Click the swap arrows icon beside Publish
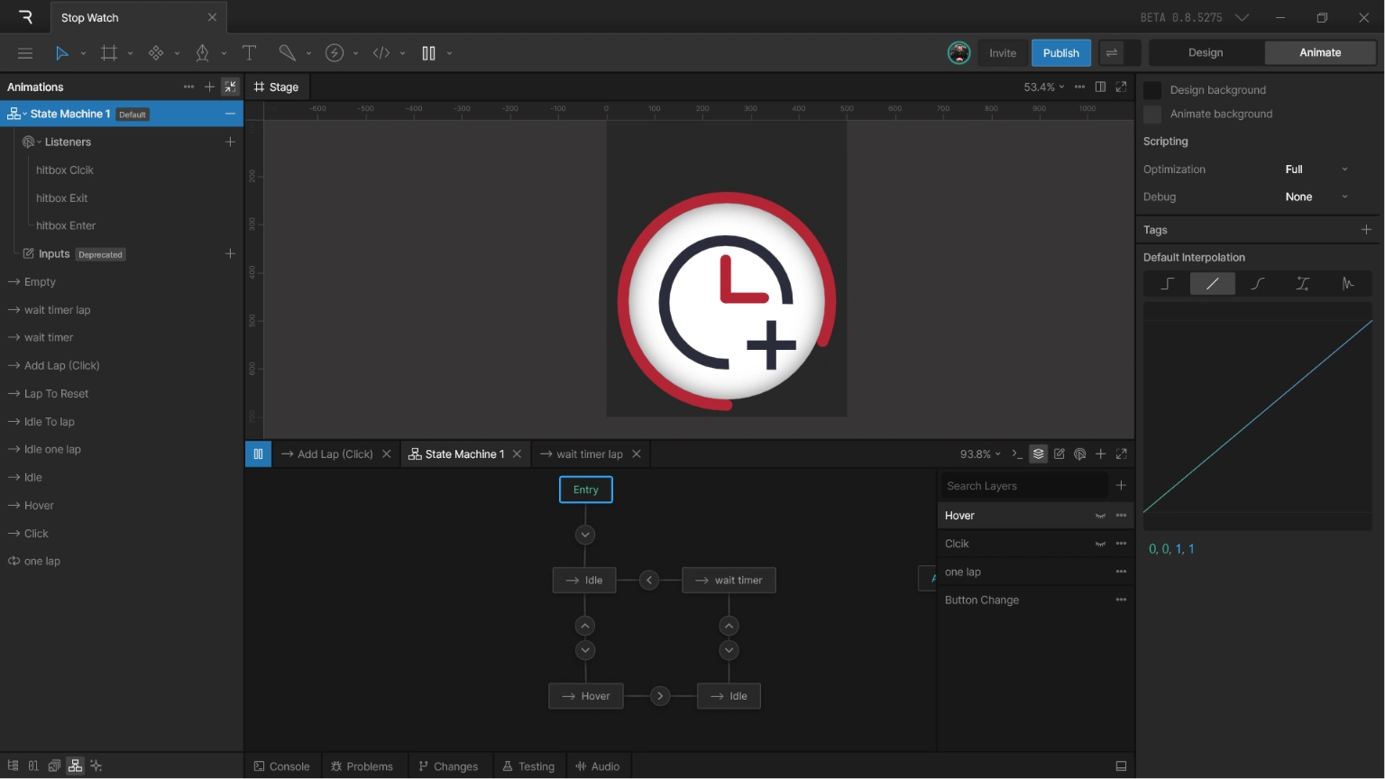Viewport: 1385px width, 779px height. 1112,53
